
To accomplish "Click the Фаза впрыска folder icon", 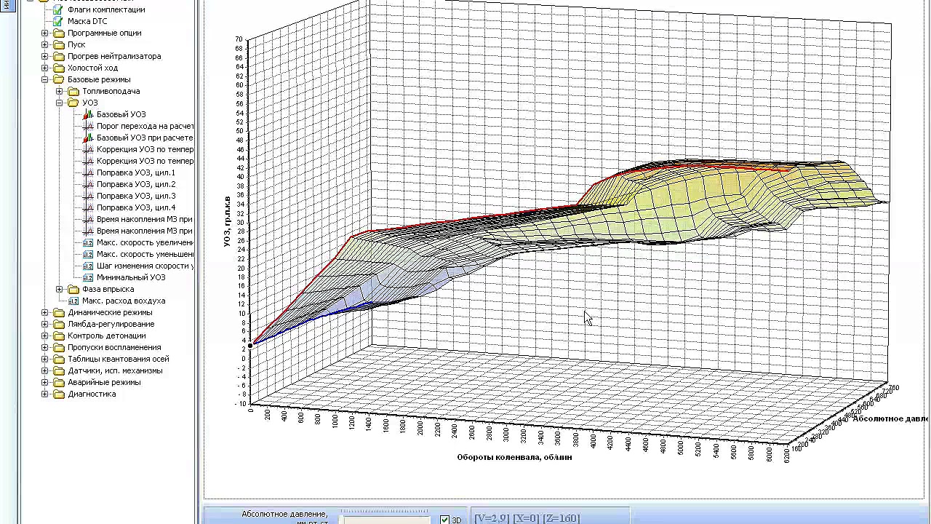I will coord(73,289).
